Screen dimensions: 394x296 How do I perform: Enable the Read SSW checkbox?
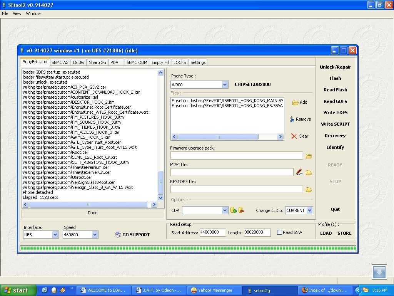point(279,232)
